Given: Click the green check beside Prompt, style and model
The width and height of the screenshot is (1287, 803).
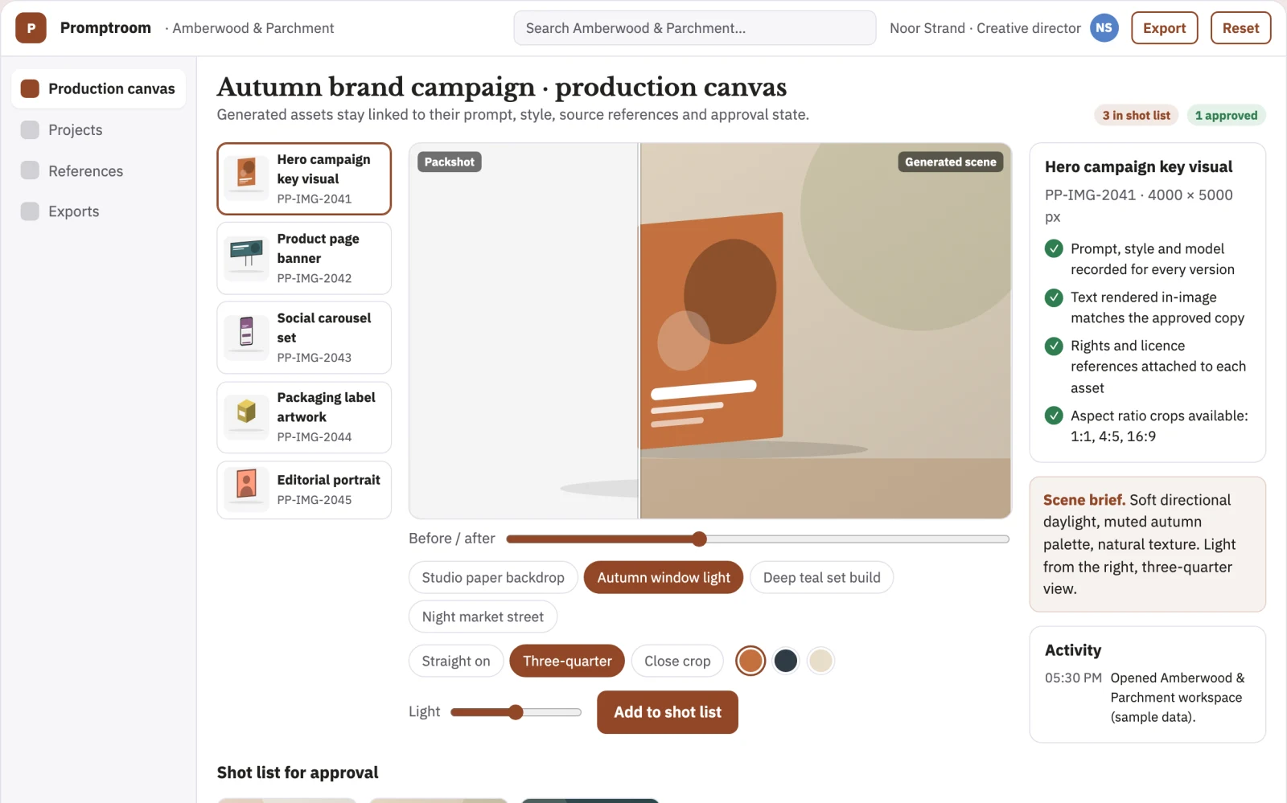Looking at the screenshot, I should point(1054,248).
